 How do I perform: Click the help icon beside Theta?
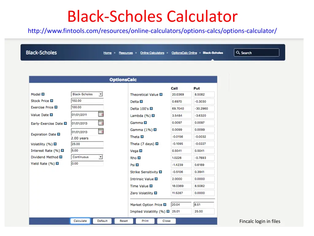[142, 137]
